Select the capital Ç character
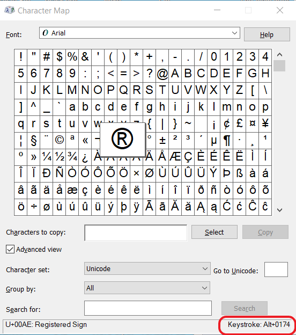Screen dimensions: 296x335 point(188,157)
